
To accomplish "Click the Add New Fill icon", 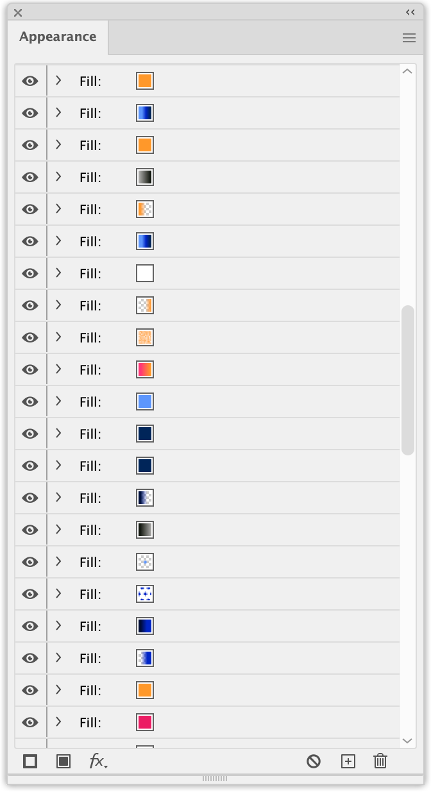I will (x=63, y=761).
